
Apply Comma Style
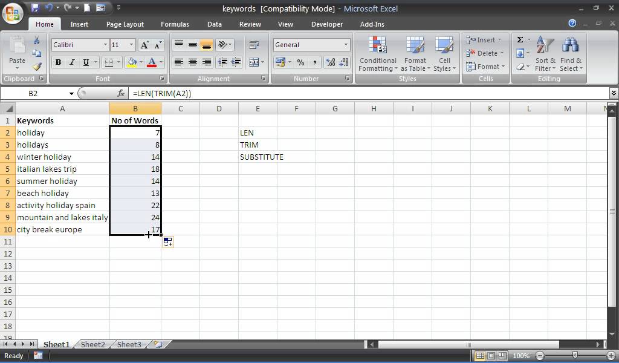coord(314,62)
